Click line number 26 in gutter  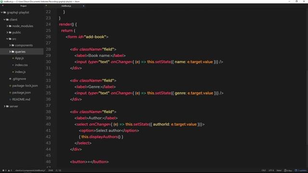pyautogui.click(x=48, y=37)
